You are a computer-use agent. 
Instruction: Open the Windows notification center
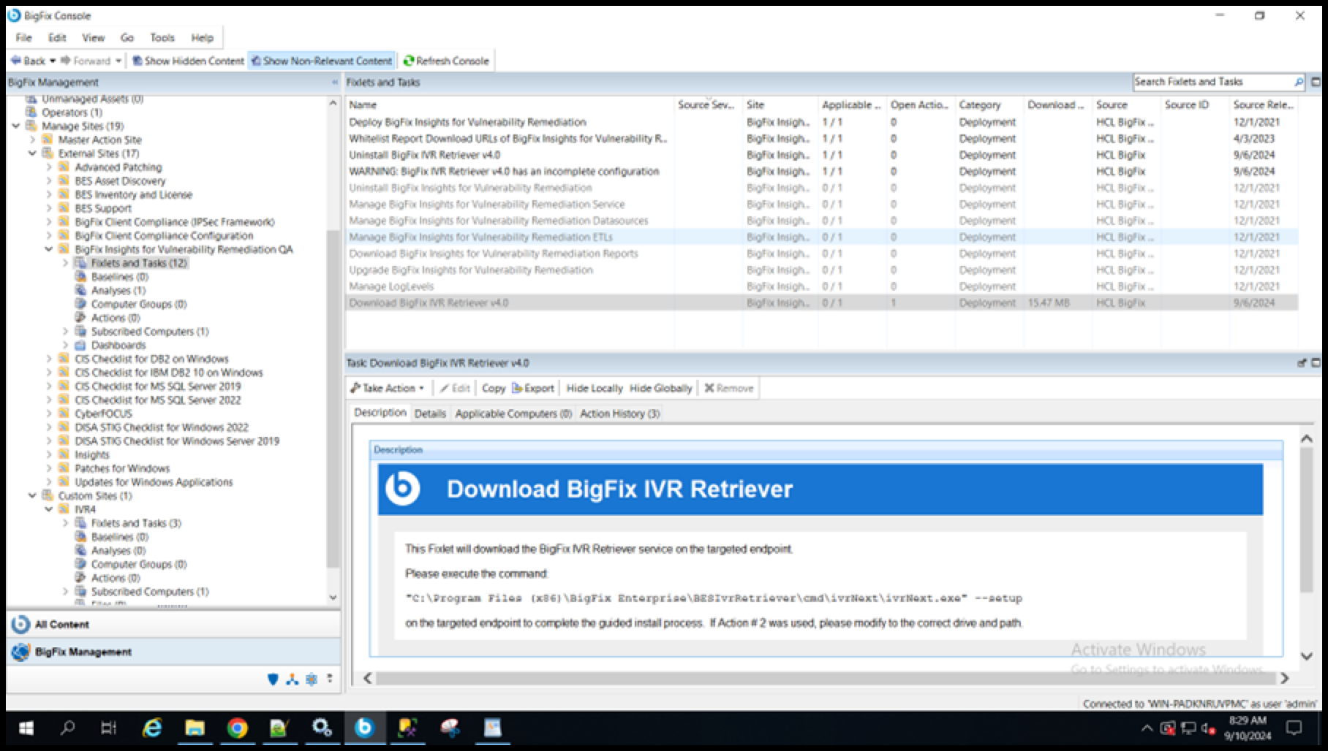coord(1294,728)
